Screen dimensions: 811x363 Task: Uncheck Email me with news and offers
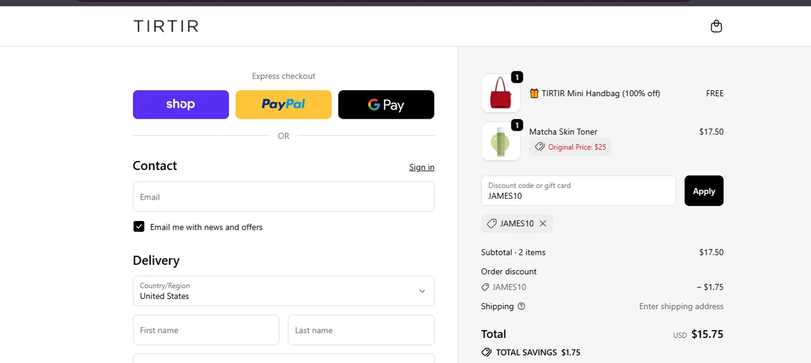pos(139,227)
